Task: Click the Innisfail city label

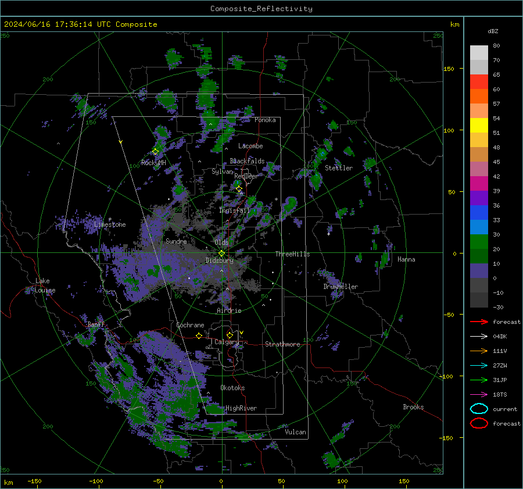Action: 235,210
